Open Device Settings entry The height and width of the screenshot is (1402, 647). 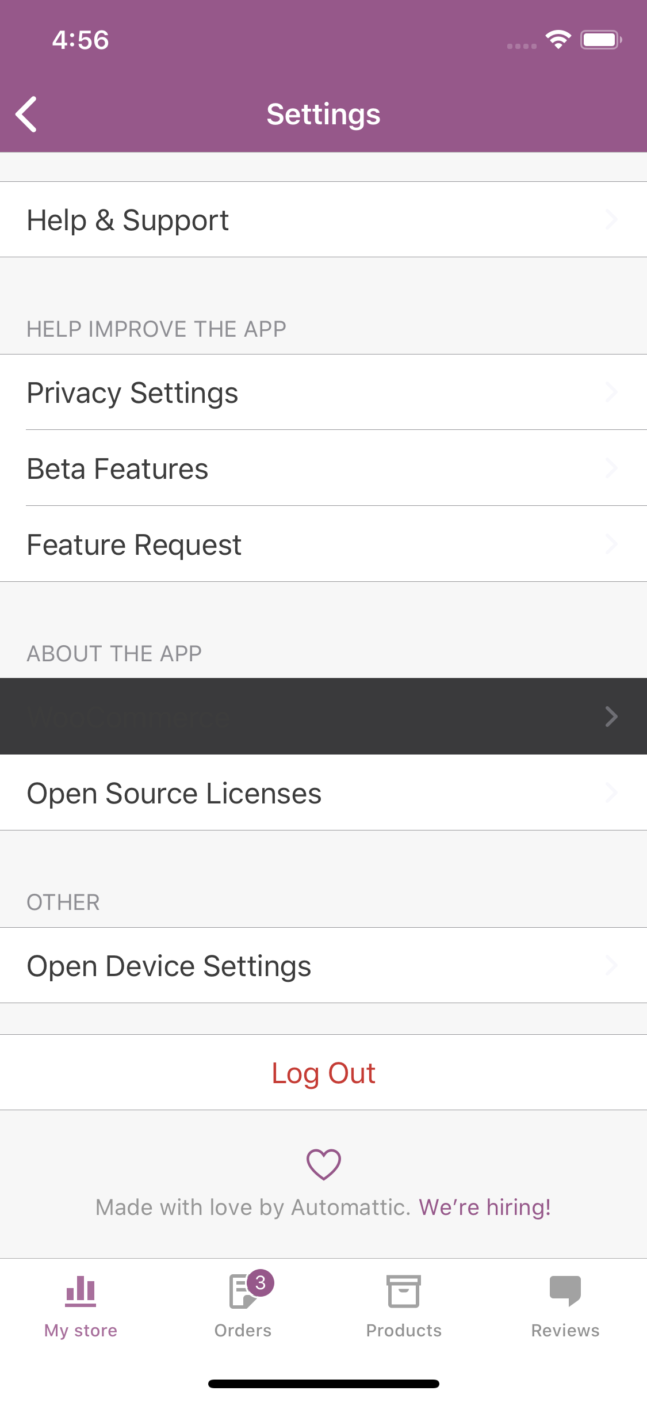(323, 966)
